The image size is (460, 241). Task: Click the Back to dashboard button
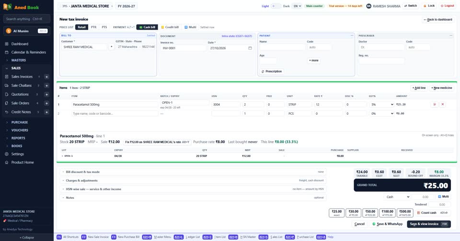[438, 20]
